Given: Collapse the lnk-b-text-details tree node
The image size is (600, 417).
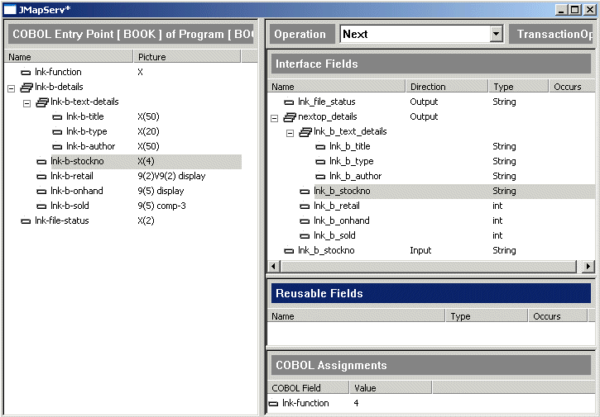Looking at the screenshot, I should (26, 102).
